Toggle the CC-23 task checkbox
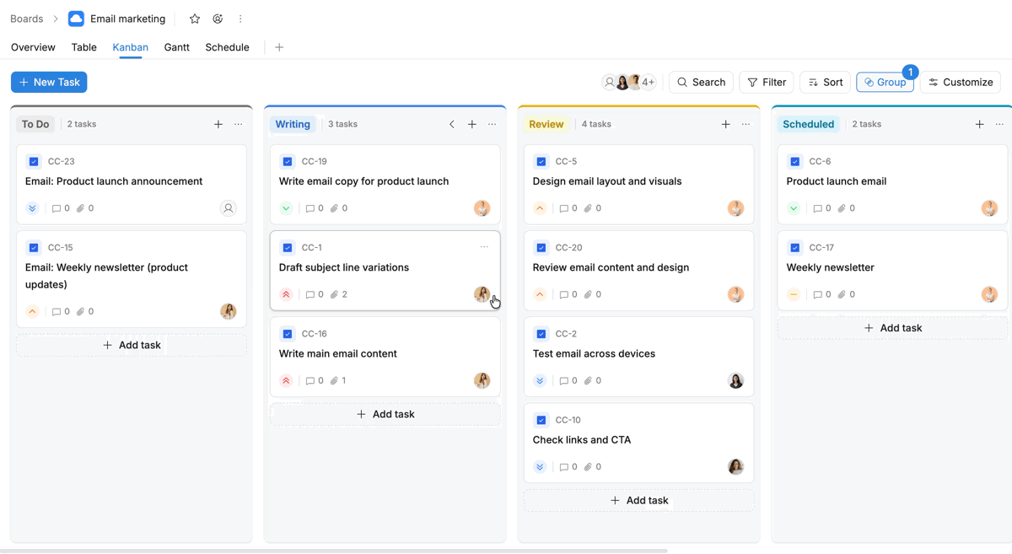The image size is (1012, 554). (x=34, y=161)
